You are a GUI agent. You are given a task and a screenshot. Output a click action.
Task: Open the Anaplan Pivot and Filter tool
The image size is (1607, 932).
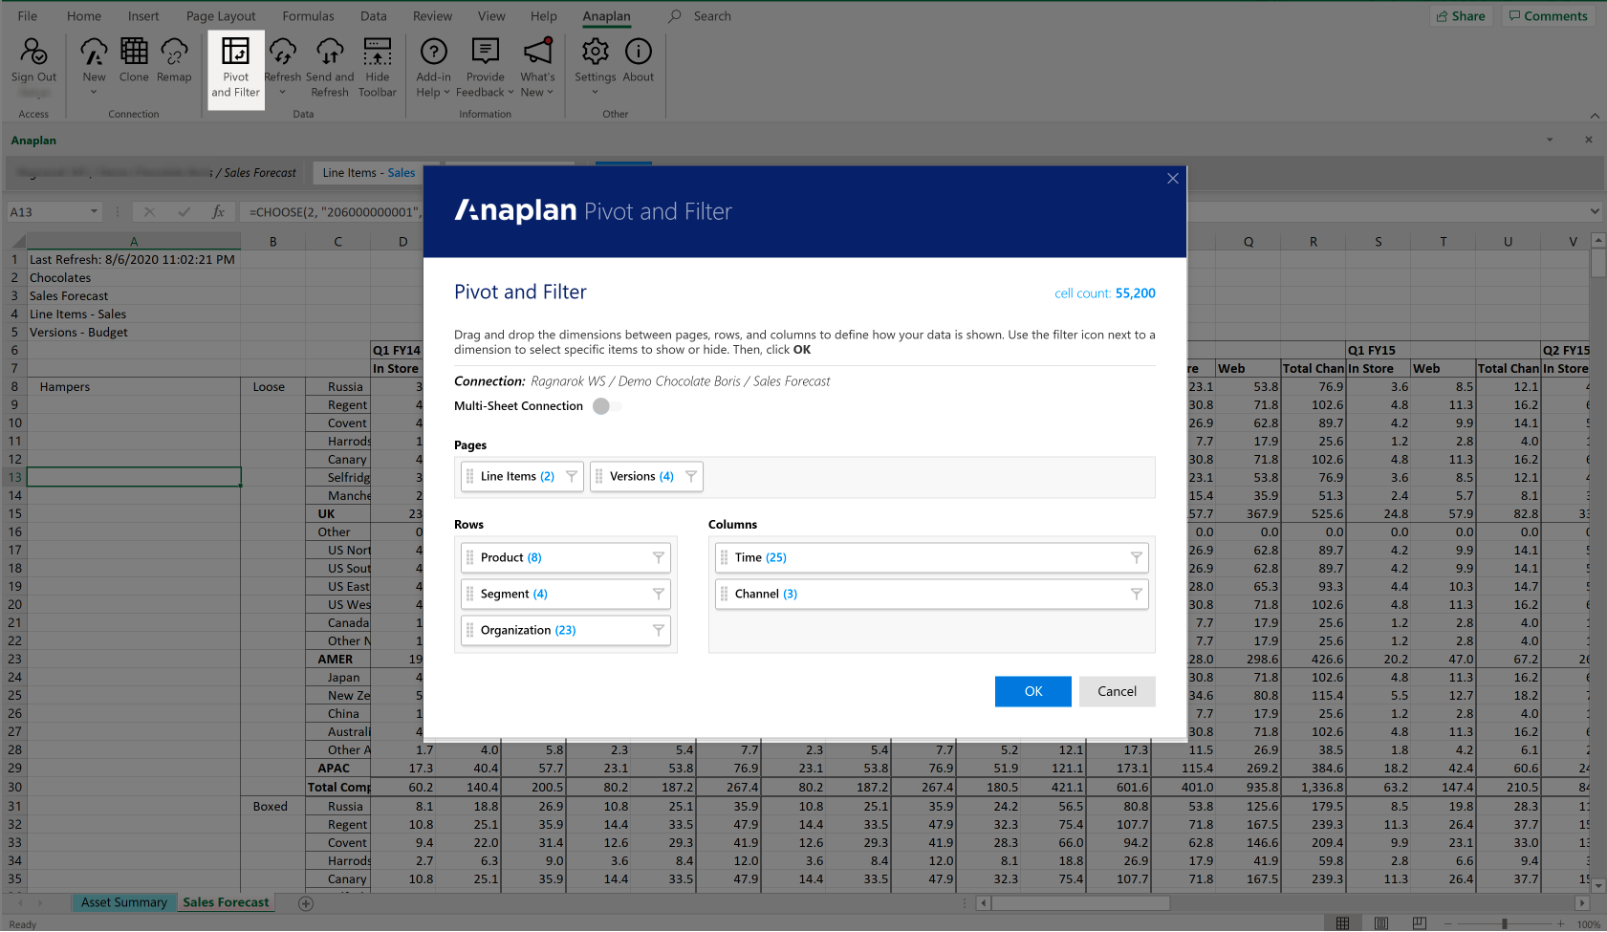point(235,67)
